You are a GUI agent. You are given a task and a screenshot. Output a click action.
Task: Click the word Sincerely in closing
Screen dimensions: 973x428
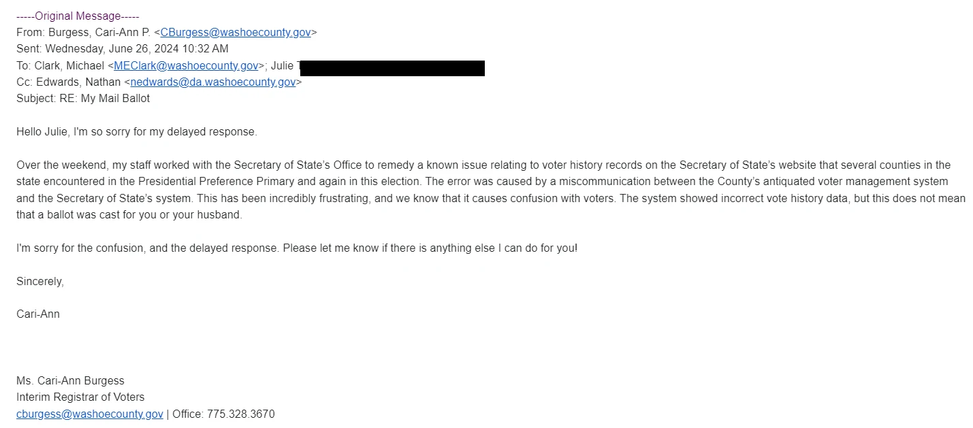pos(40,281)
